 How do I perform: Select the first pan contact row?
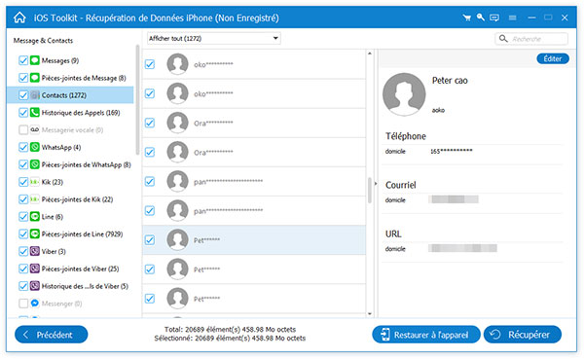[254, 181]
